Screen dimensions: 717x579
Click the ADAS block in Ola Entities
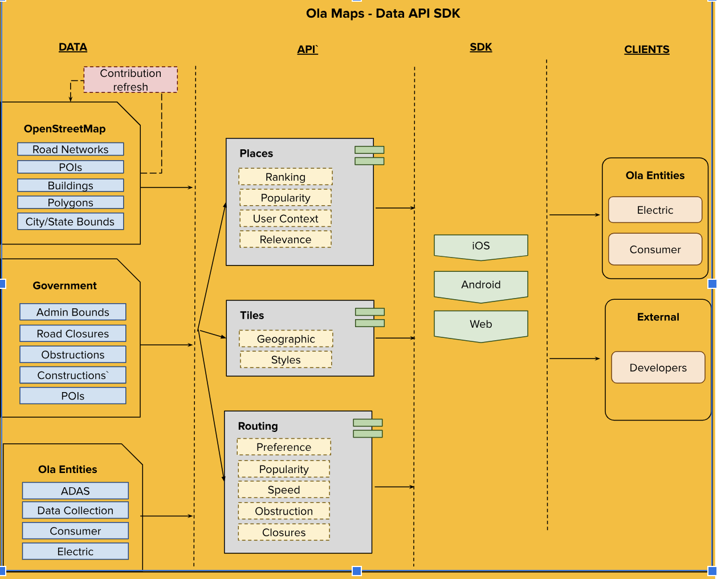point(75,491)
